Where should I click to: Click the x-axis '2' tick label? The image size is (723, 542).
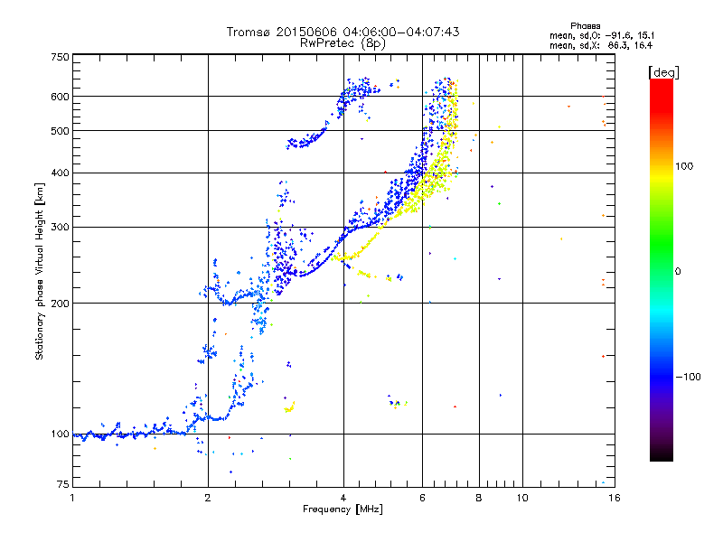click(x=208, y=498)
